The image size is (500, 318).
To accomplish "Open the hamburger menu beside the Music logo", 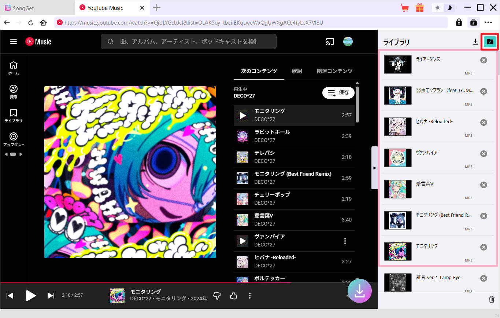I will pyautogui.click(x=13, y=41).
